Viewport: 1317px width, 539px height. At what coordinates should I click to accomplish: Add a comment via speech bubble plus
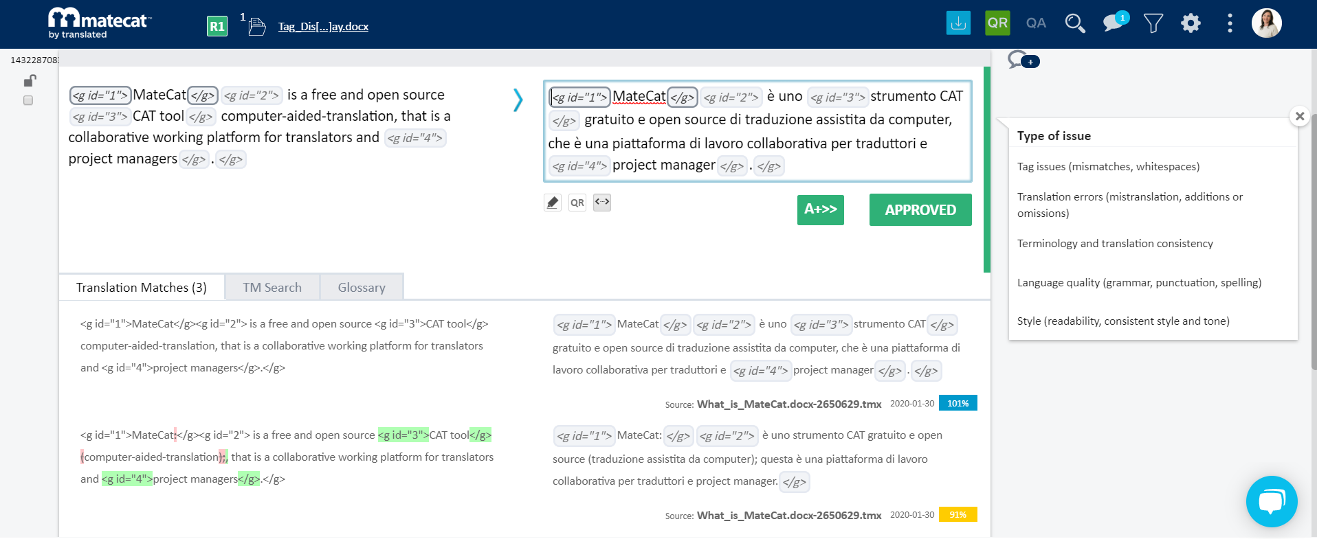pyautogui.click(x=1023, y=60)
